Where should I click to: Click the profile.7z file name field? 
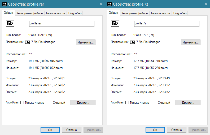click(167, 24)
